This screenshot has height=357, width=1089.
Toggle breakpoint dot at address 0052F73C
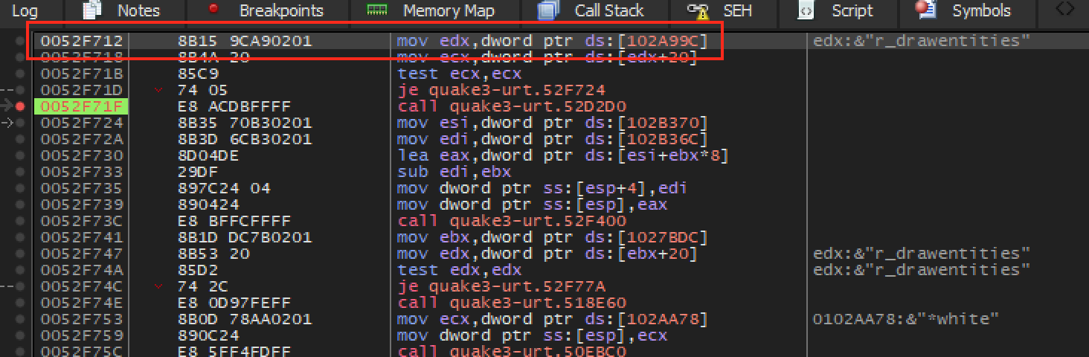pyautogui.click(x=21, y=221)
